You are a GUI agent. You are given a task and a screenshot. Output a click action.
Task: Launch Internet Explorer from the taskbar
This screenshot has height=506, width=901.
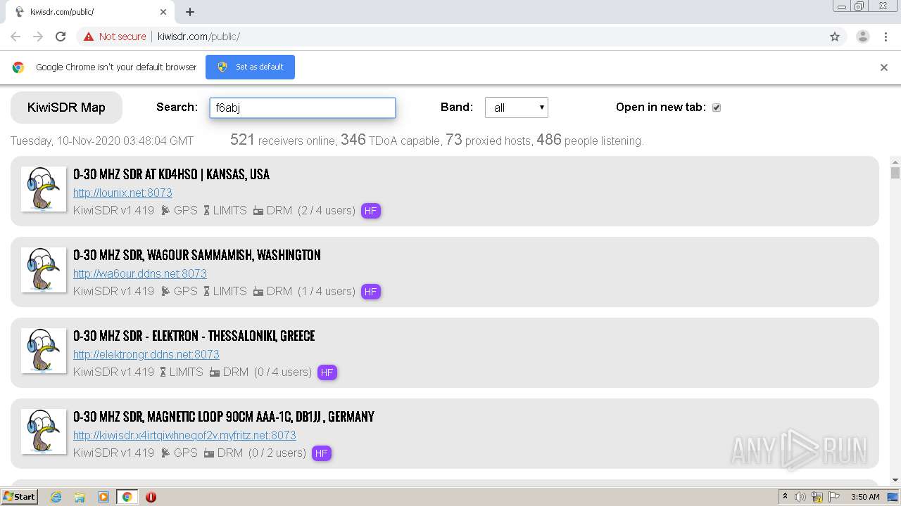click(56, 497)
